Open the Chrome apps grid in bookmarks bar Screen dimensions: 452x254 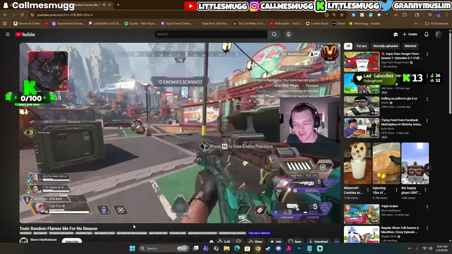(x=5, y=23)
